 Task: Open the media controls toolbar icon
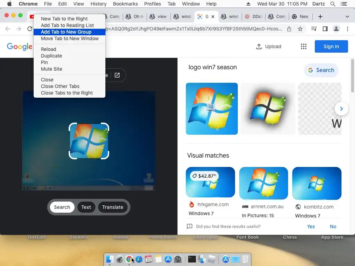click(314, 29)
